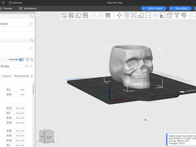Click the 0.24 mm layer height field

(x=16, y=94)
